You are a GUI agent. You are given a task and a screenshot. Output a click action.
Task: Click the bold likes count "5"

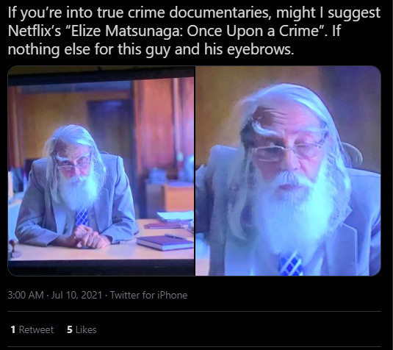coord(70,329)
